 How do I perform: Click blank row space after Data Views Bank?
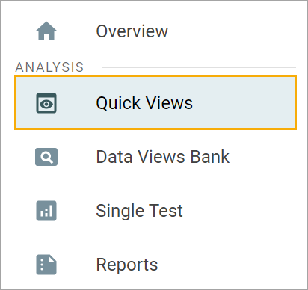[x=264, y=157]
